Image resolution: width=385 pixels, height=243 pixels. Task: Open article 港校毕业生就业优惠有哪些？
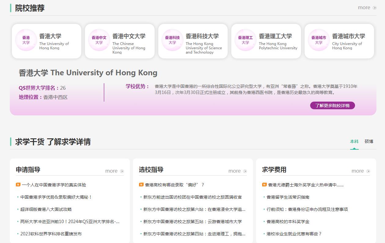coord(294,234)
